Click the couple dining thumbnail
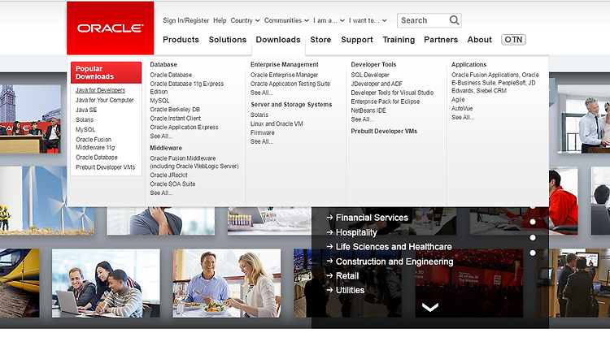 tap(227, 283)
